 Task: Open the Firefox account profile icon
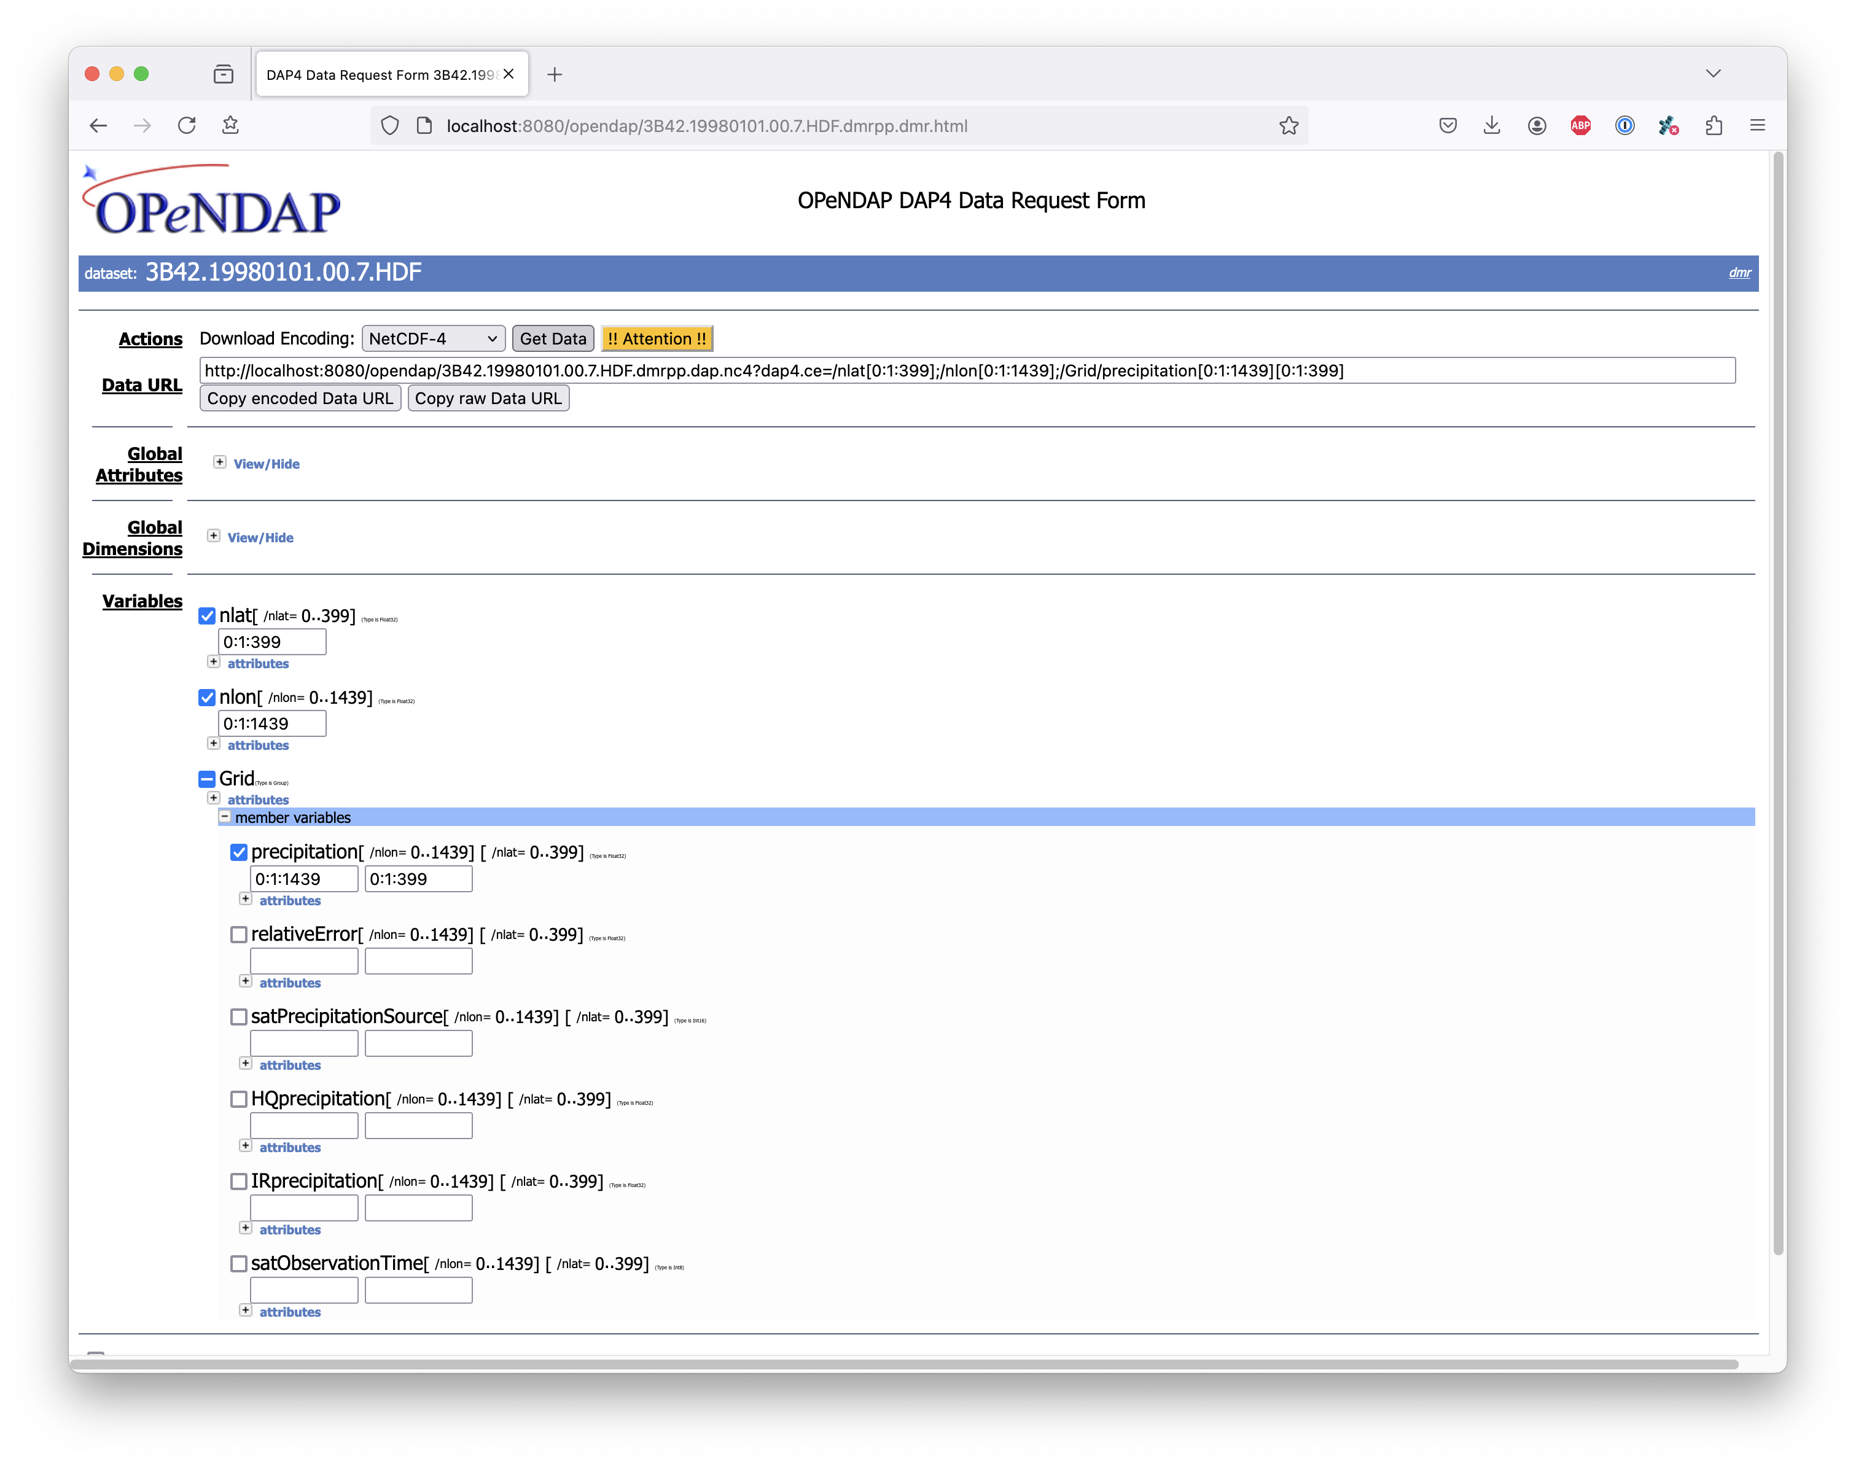click(1537, 126)
